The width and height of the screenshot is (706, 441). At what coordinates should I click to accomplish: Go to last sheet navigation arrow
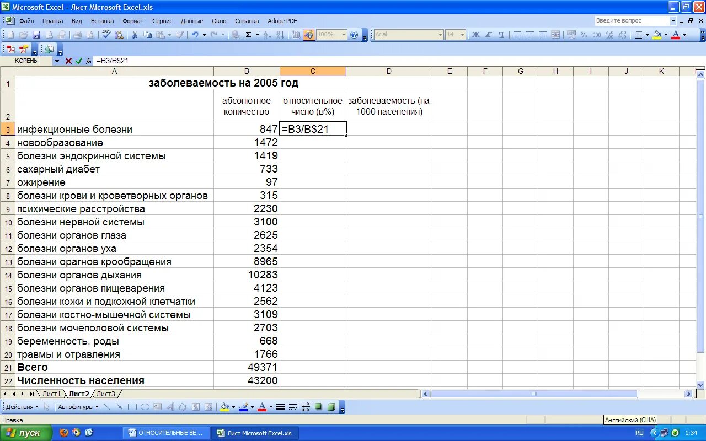coord(31,394)
